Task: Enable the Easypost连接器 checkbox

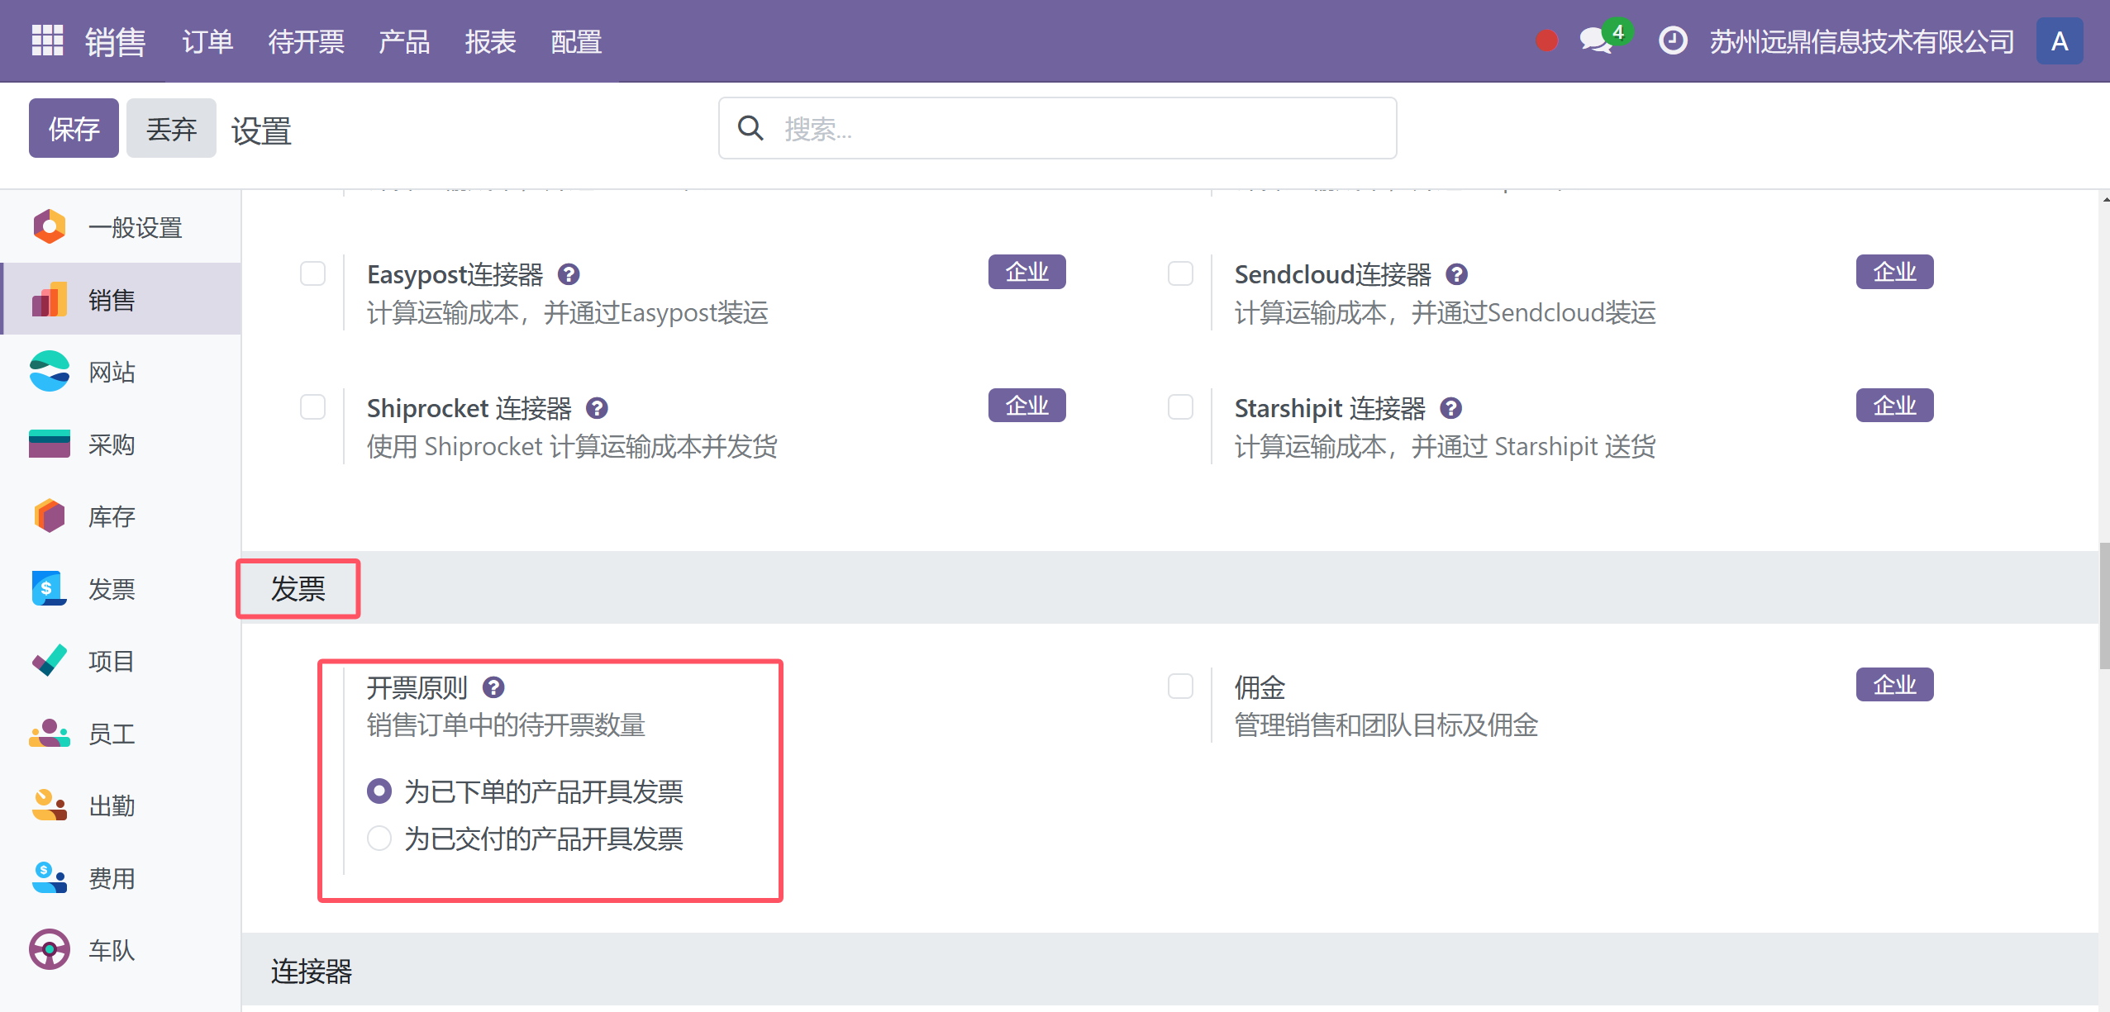Action: 312,273
